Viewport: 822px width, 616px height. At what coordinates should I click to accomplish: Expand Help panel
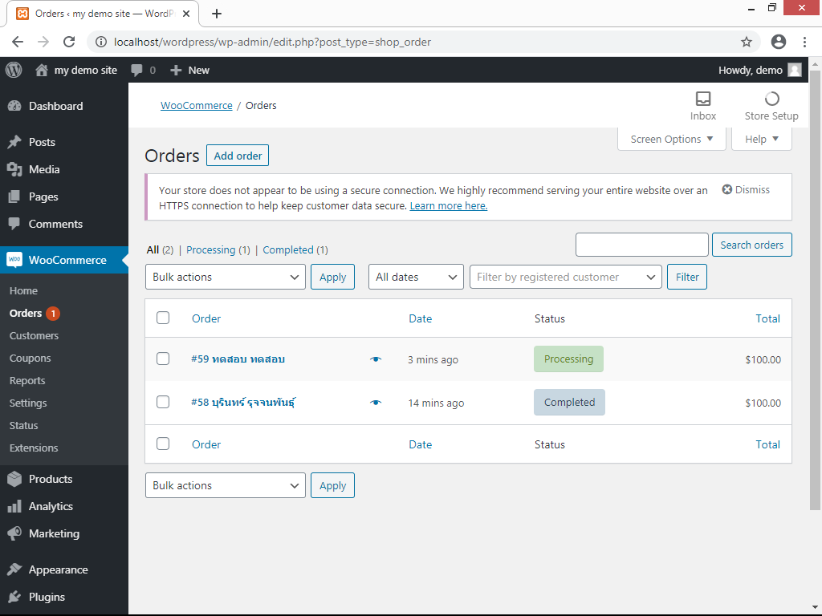[762, 140]
